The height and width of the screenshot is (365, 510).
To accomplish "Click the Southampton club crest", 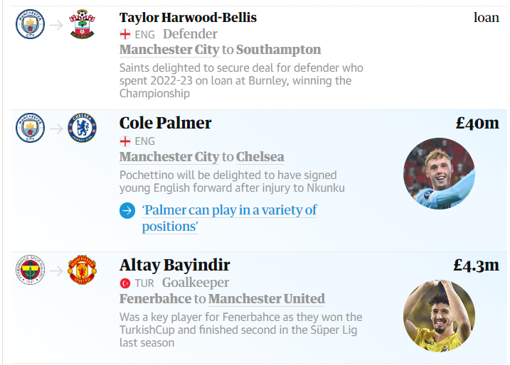I will tap(82, 24).
